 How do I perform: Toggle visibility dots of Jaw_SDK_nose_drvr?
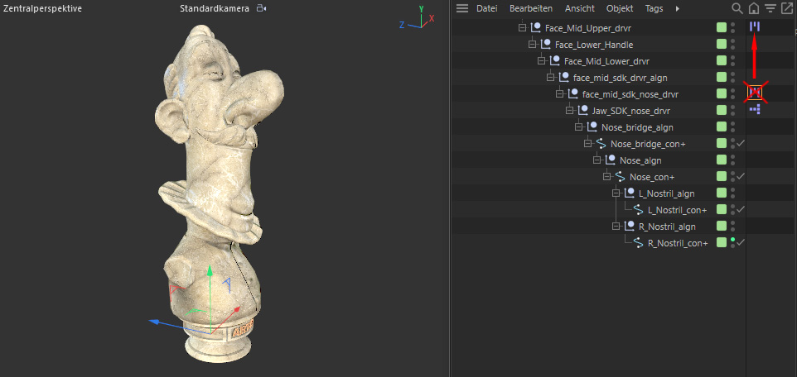coord(732,110)
